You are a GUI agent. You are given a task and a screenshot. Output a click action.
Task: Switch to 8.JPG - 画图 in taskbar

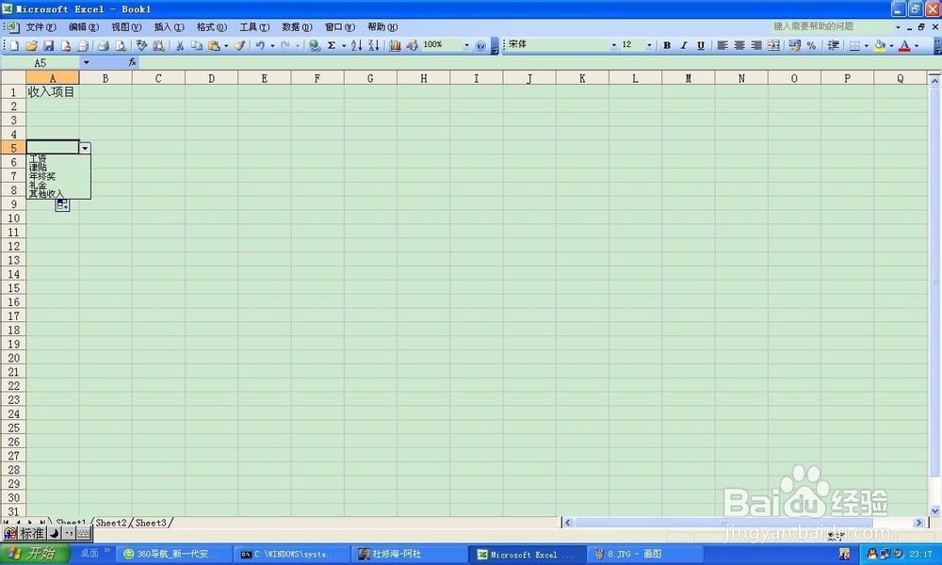pyautogui.click(x=644, y=555)
